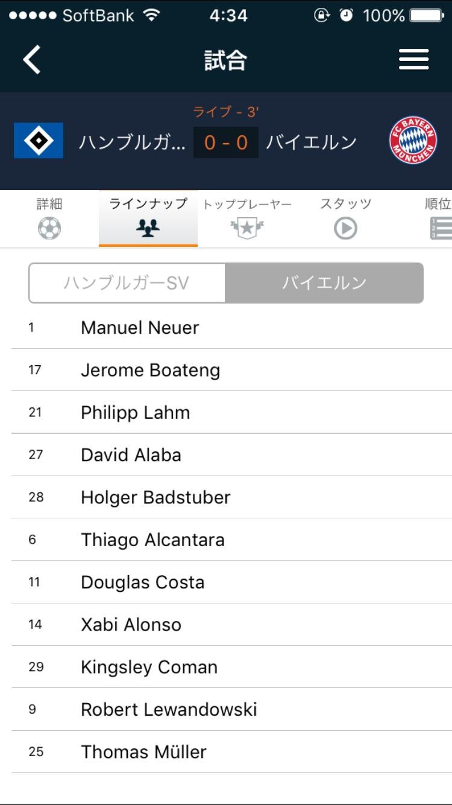452x805 pixels.
Task: Select Manuel Neuer from lineup
Action: (140, 328)
